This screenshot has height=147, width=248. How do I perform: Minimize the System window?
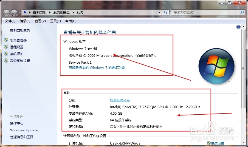(222, 3)
